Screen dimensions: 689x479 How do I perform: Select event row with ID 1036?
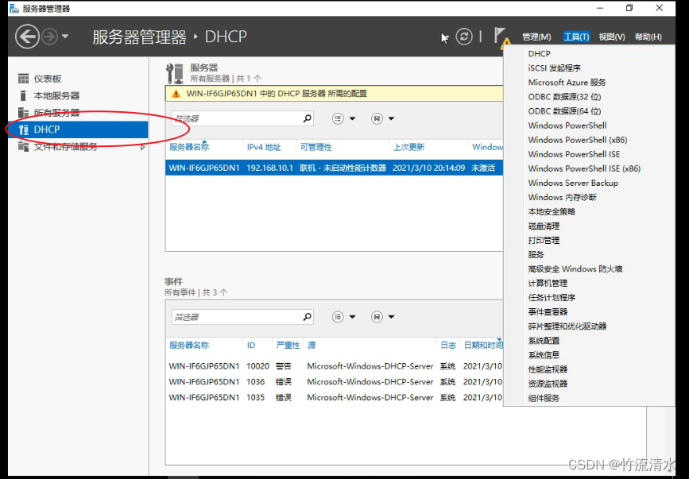coord(335,382)
